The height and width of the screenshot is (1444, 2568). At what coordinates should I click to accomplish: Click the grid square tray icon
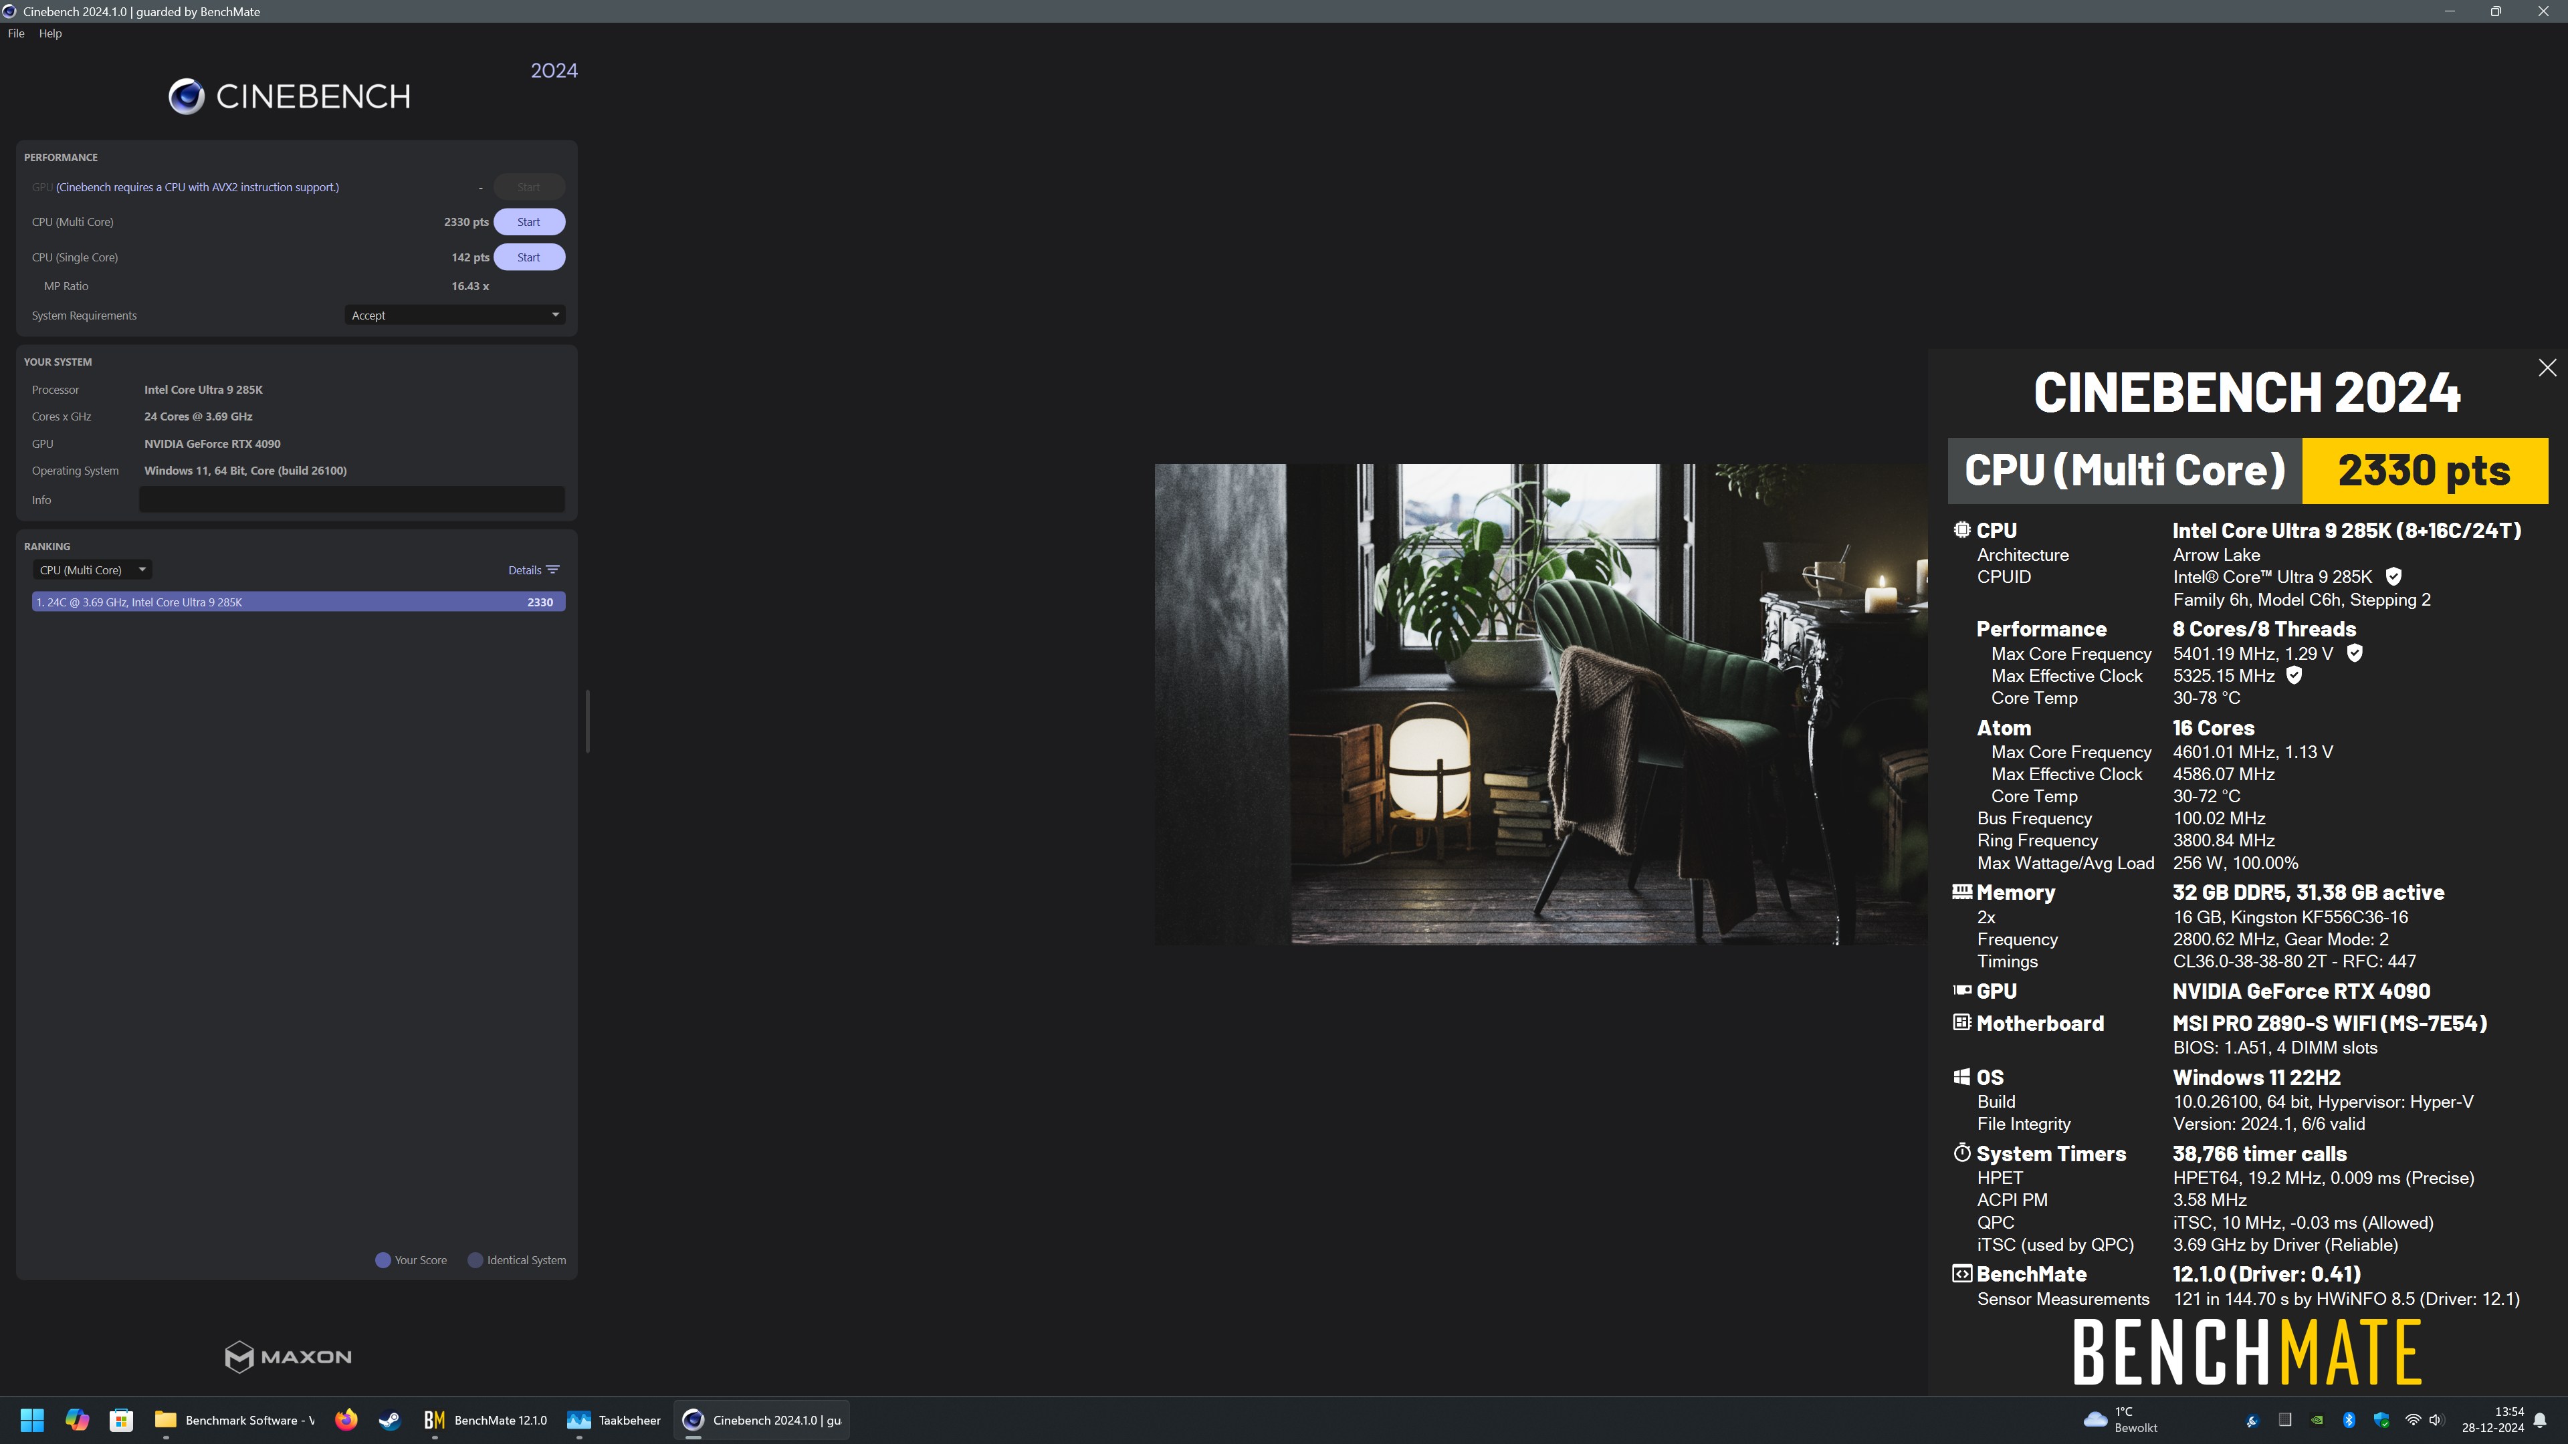[x=2285, y=1420]
